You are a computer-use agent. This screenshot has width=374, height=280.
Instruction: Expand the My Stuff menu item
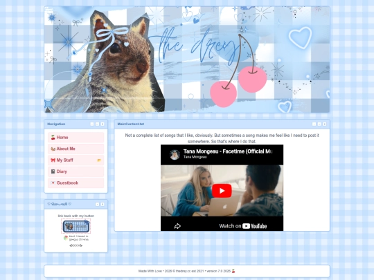click(x=76, y=160)
